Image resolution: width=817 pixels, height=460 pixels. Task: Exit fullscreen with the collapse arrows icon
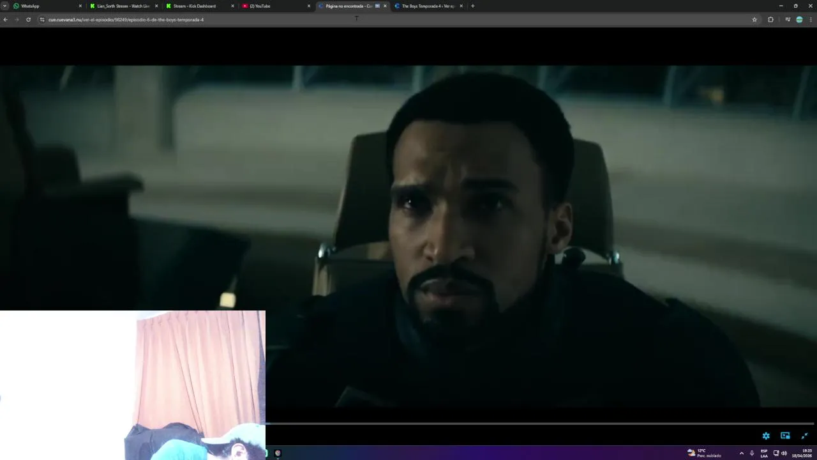click(804, 436)
